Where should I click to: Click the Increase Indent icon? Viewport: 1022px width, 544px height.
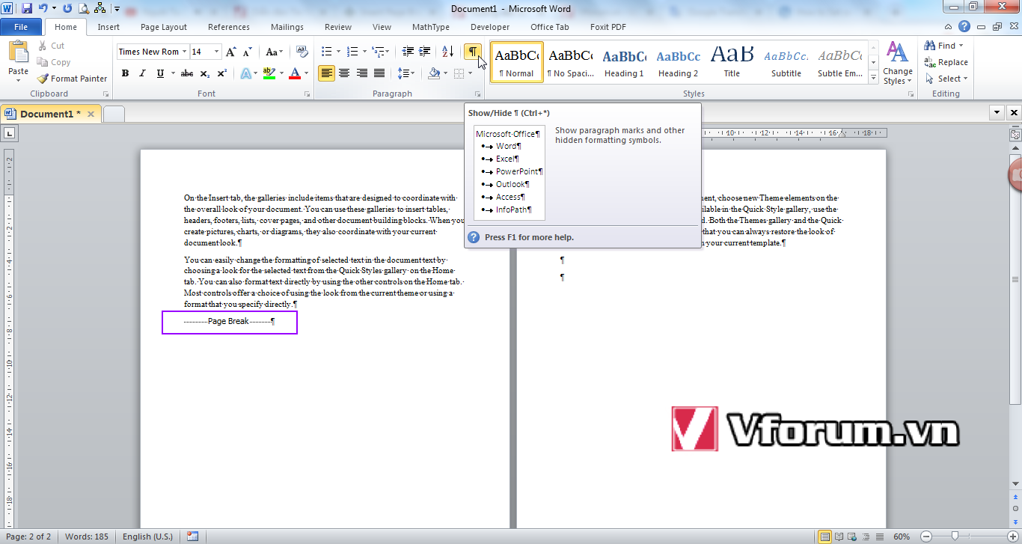pos(425,52)
